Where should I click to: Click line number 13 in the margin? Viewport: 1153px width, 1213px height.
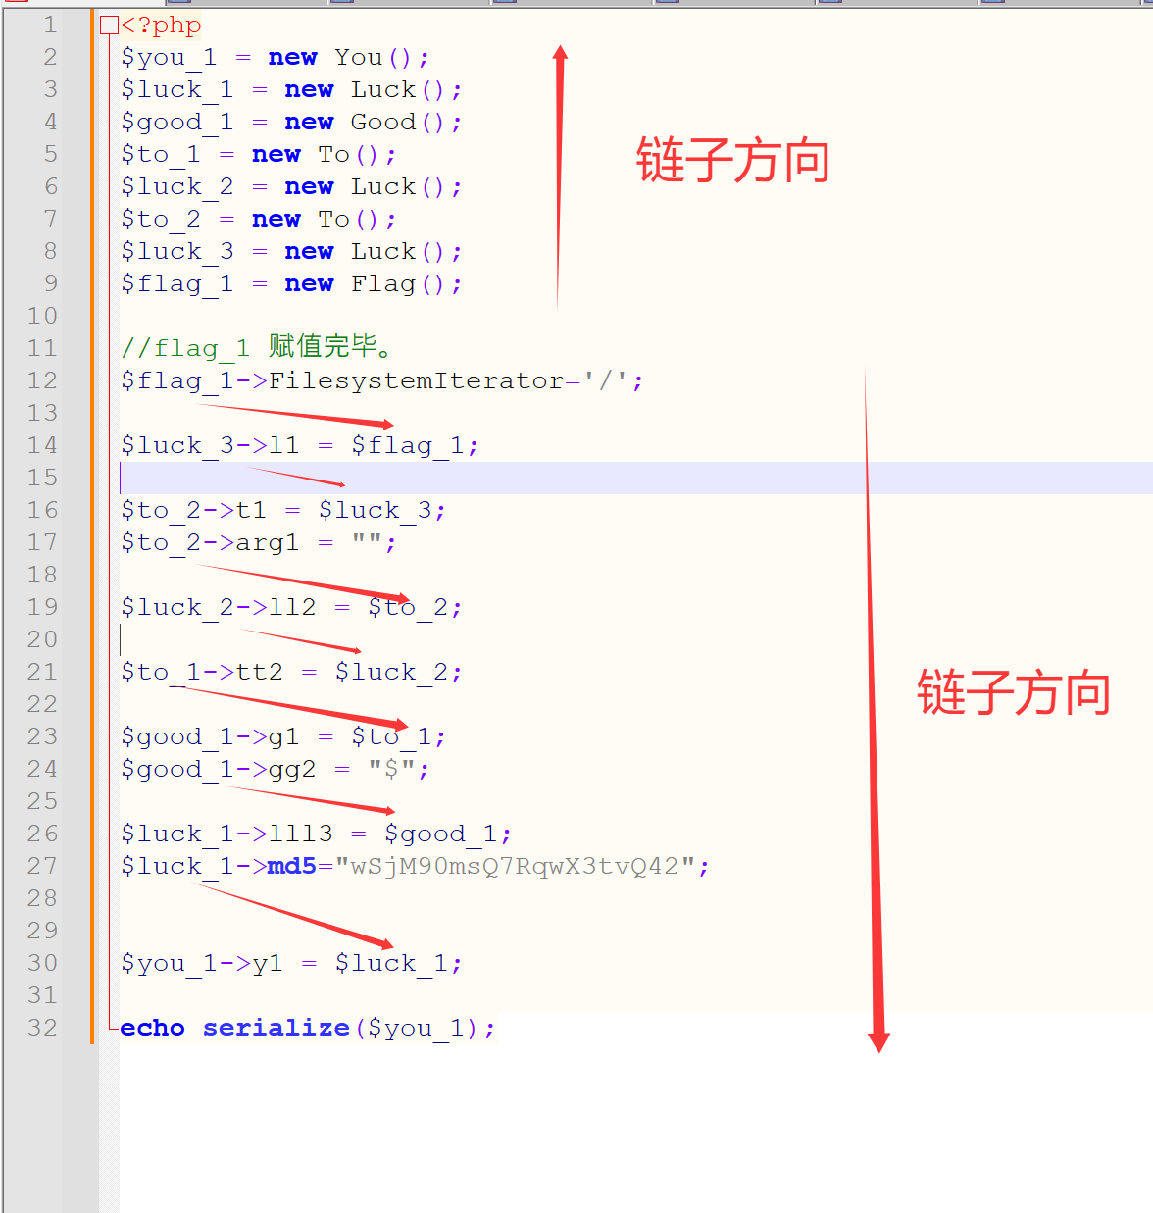42,414
